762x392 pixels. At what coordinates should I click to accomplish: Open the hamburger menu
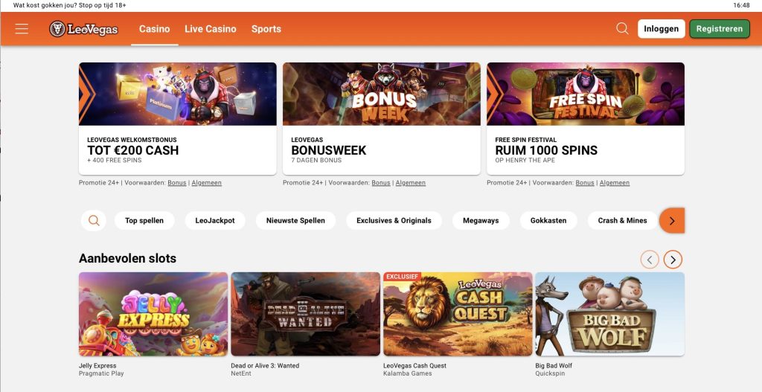22,29
